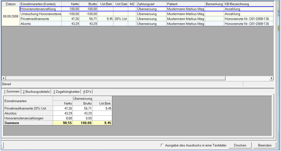The height and width of the screenshot is (151, 281).
Task: Click the Zahlungsart column header
Action: pos(151,4)
